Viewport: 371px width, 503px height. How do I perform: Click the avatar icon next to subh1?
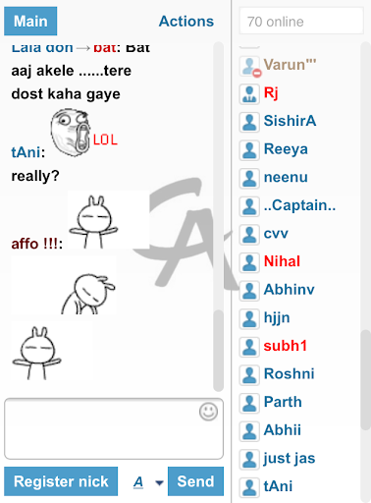[x=249, y=348]
